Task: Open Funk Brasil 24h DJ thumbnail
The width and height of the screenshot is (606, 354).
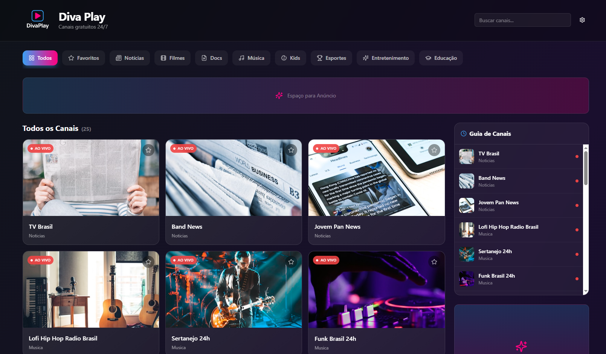Action: [377, 290]
